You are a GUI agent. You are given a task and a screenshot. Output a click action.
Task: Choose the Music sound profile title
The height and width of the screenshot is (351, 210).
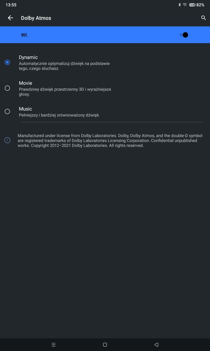pyautogui.click(x=26, y=109)
